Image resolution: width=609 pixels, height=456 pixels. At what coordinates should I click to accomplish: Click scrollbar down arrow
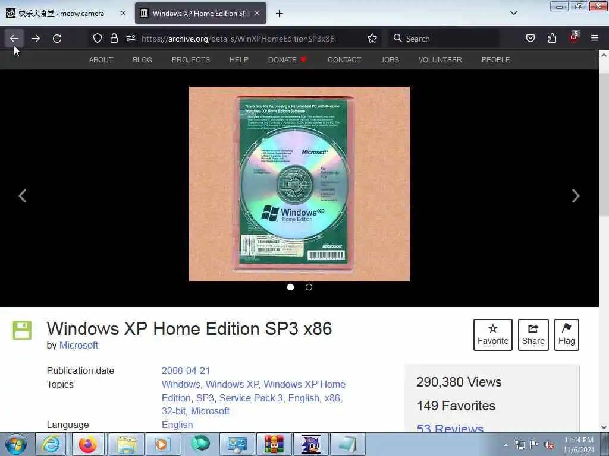coord(604,427)
